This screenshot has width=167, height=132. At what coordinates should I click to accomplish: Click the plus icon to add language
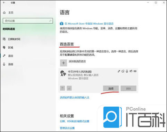[63, 63]
